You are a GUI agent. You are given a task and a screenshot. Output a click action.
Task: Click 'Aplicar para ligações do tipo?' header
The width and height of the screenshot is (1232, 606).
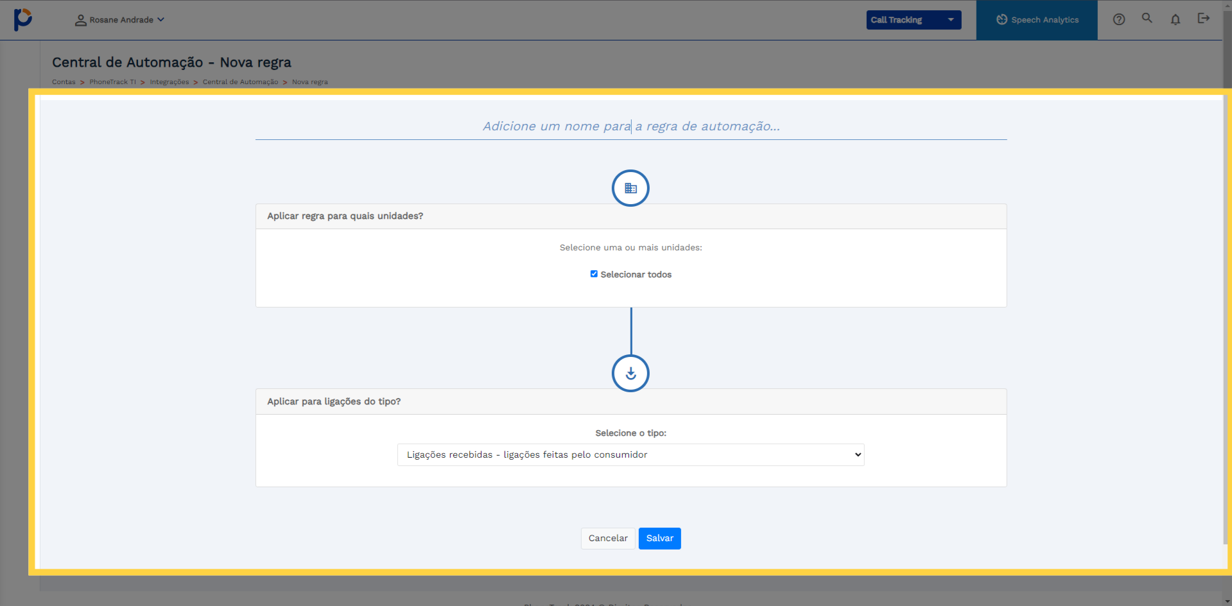point(631,402)
